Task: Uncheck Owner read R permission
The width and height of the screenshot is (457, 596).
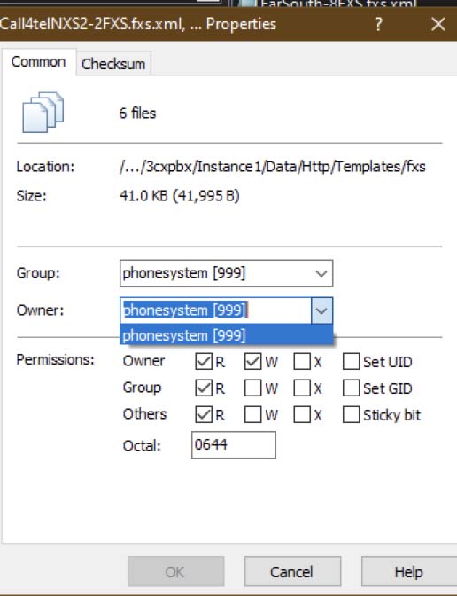Action: [x=204, y=361]
